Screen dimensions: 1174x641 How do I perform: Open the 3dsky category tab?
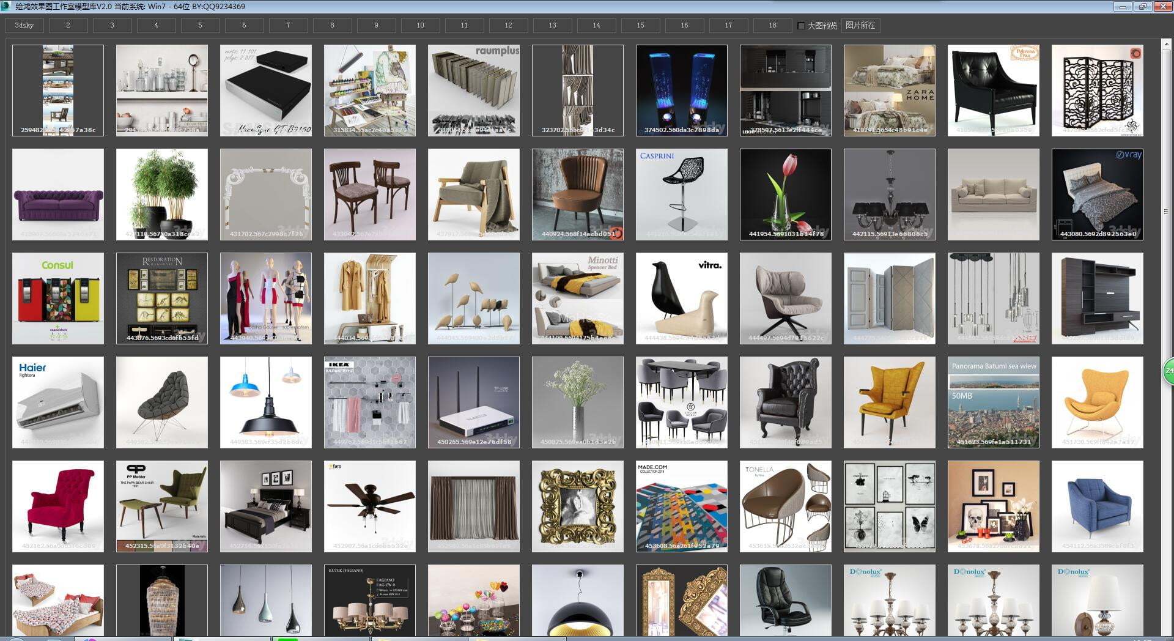pos(24,25)
